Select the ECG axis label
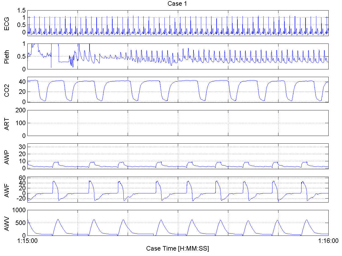The height and width of the screenshot is (256, 342). (6, 23)
